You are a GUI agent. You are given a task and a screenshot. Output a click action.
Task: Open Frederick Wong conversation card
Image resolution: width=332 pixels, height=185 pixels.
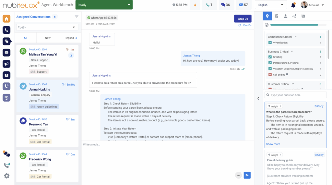click(47, 166)
